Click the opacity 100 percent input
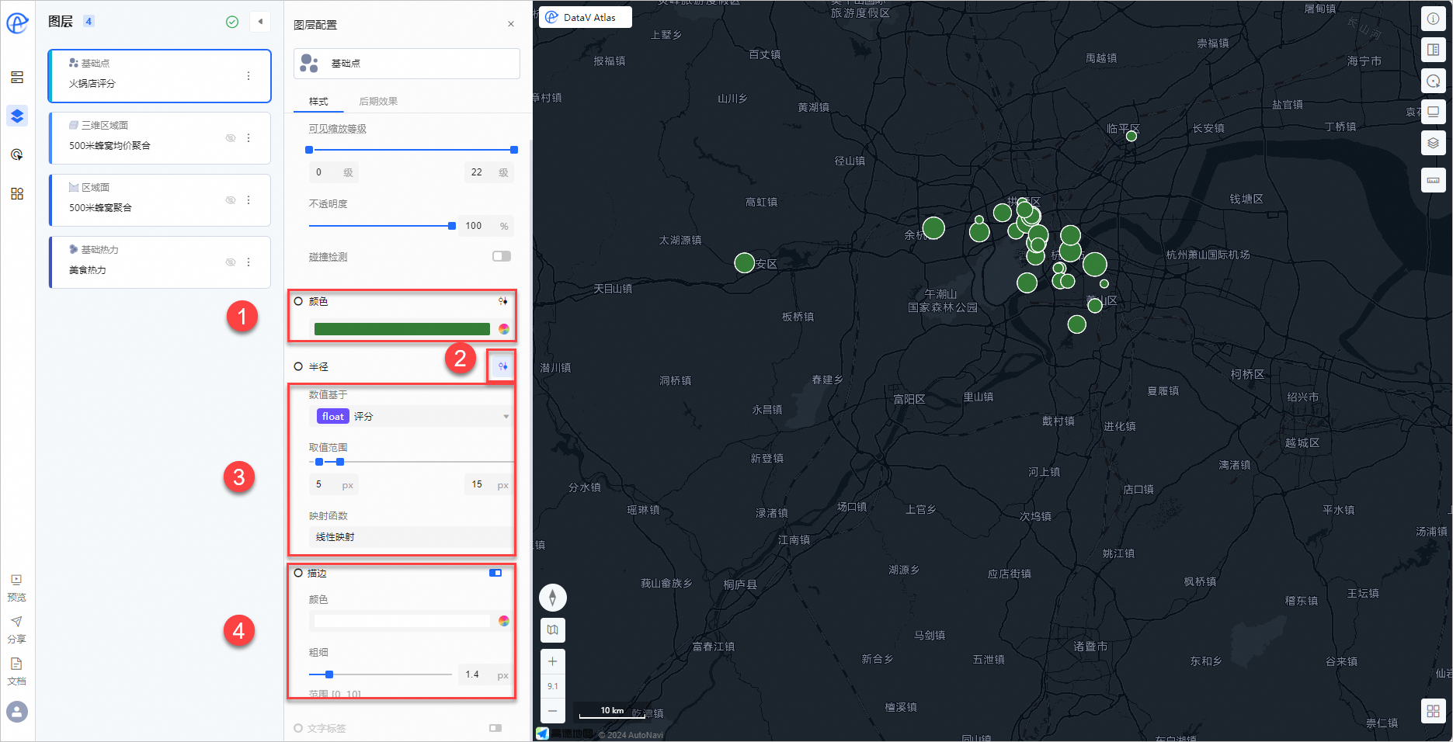This screenshot has width=1453, height=742. coord(485,226)
